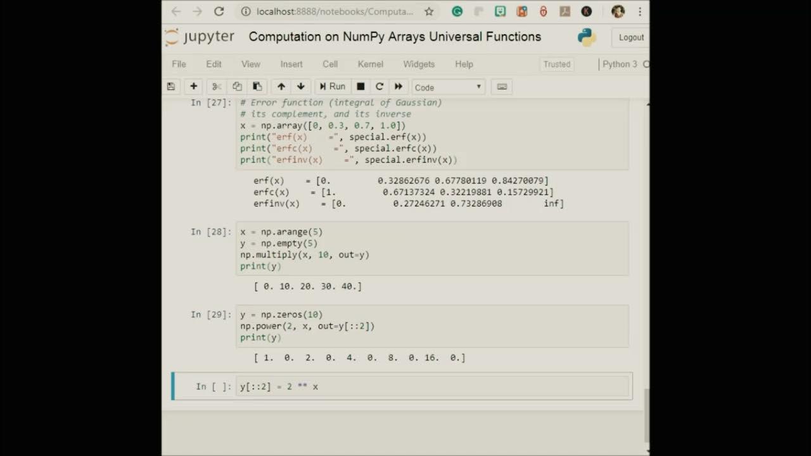Go back with browser back arrow
811x456 pixels.
pyautogui.click(x=176, y=11)
